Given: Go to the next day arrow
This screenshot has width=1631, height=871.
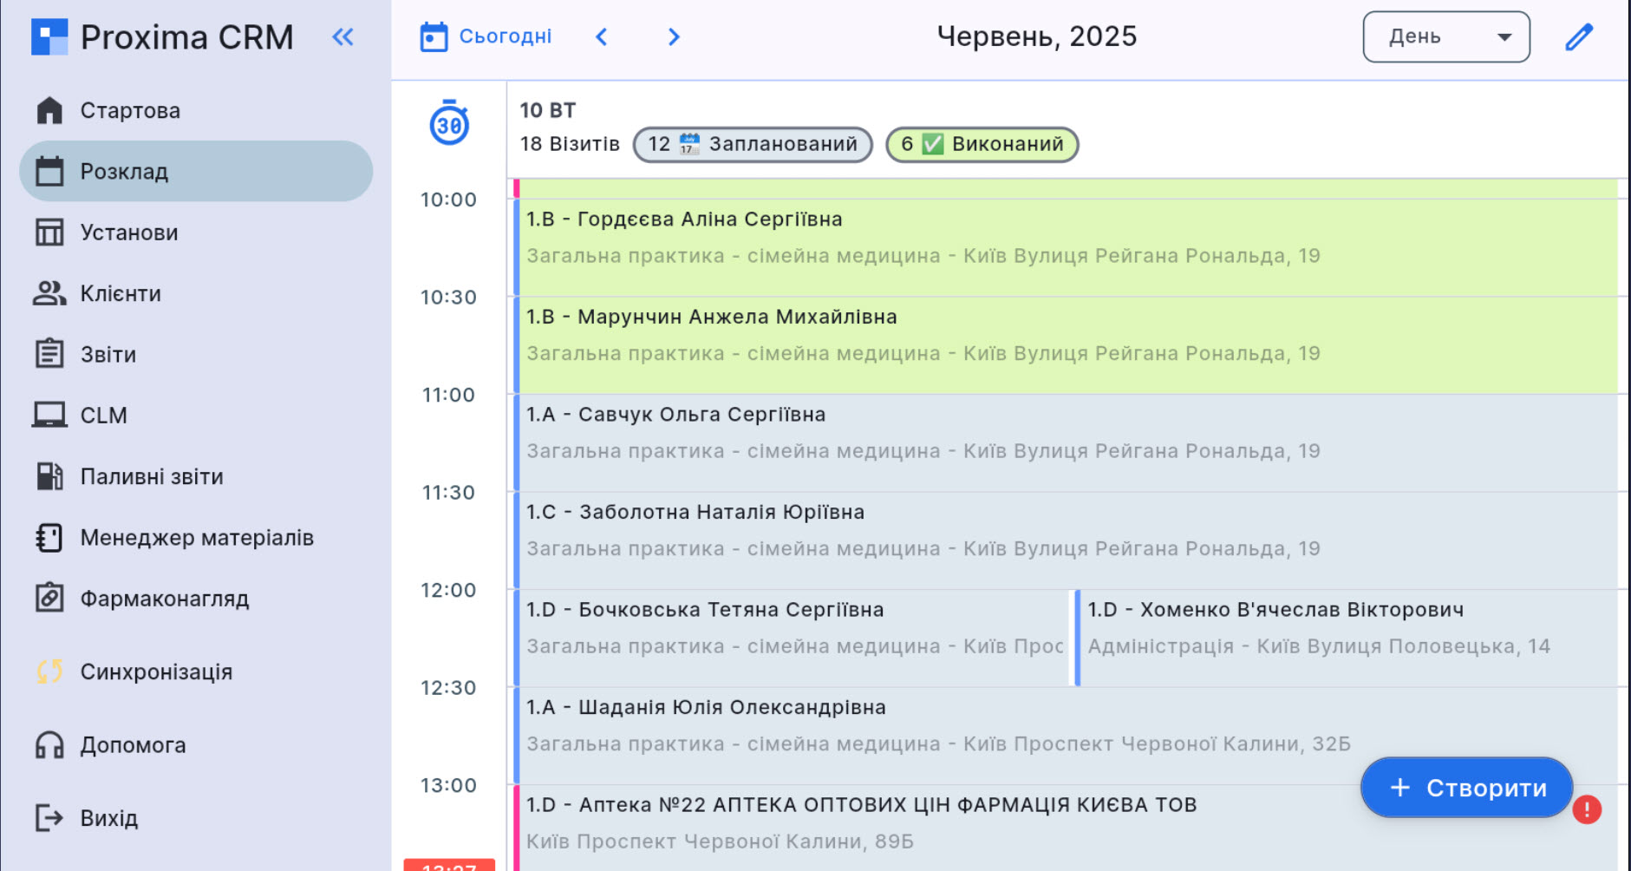Looking at the screenshot, I should 674,36.
